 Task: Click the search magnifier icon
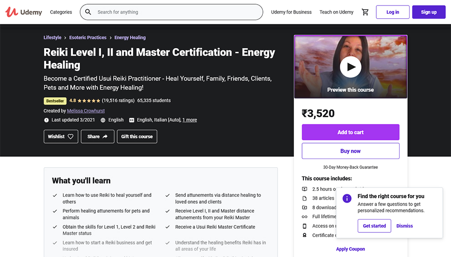(88, 12)
